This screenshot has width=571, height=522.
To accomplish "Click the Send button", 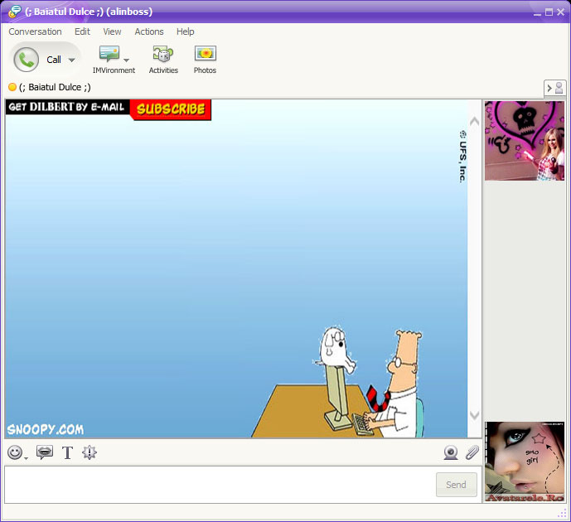I will (457, 485).
